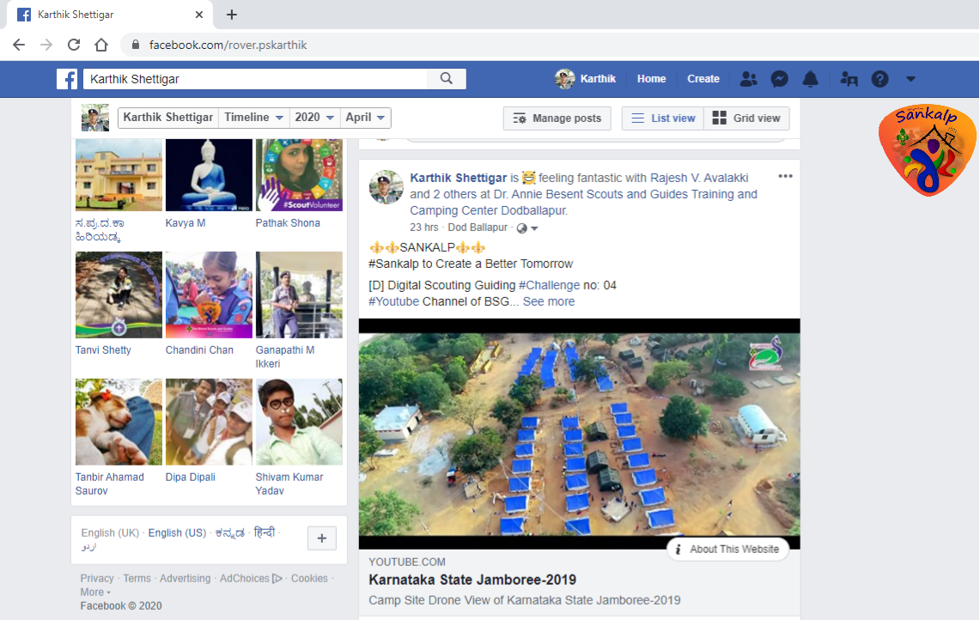Go back with browser back arrow

click(x=19, y=45)
